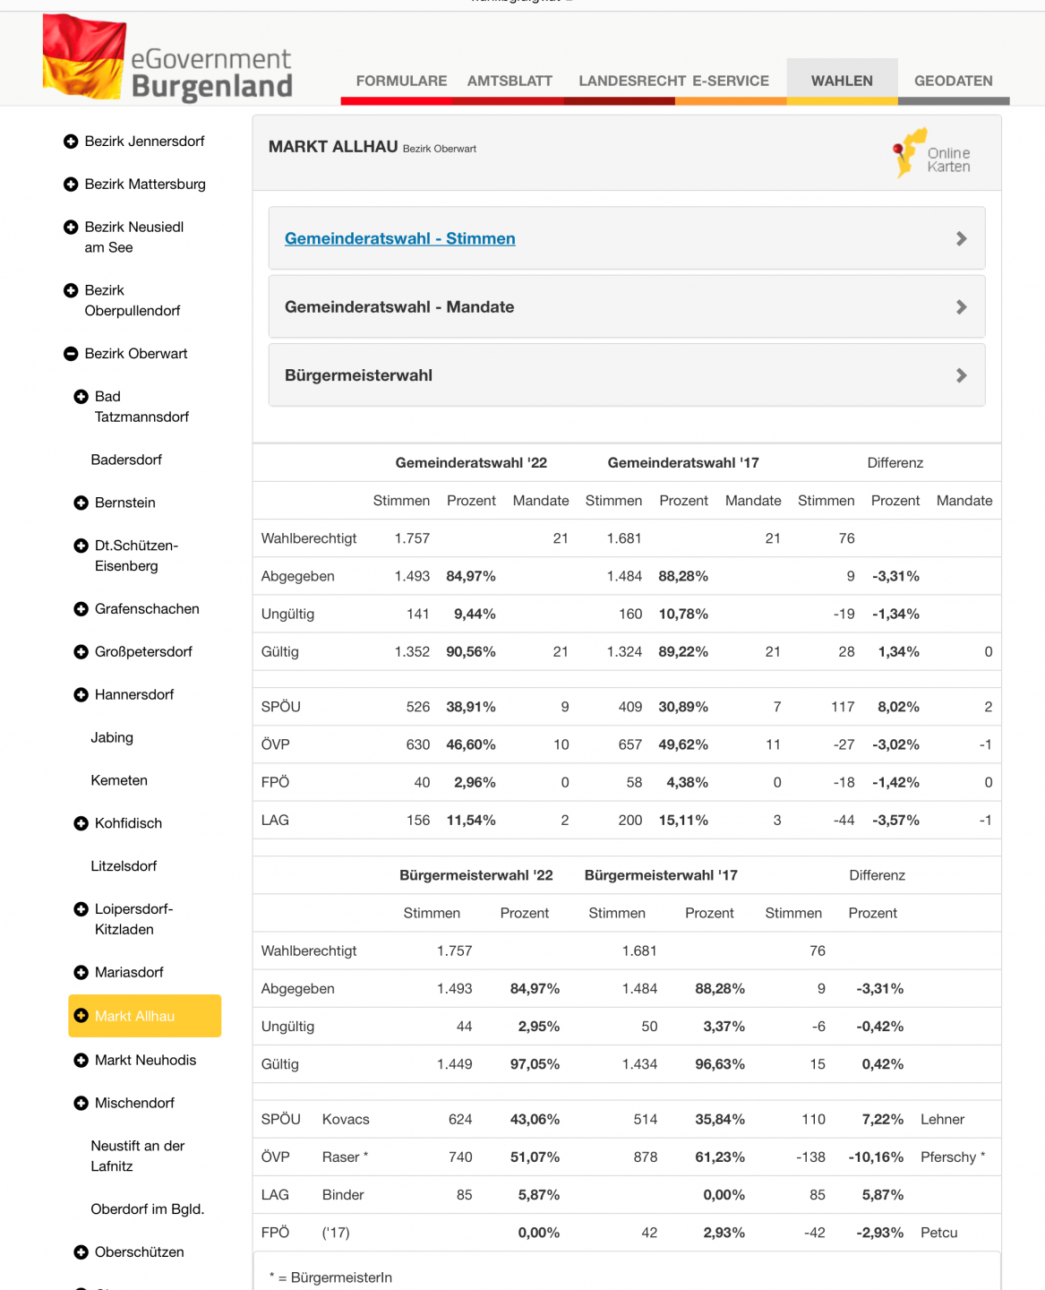Click chevron on Gemeinderatswahl - Mandate row

point(961,307)
